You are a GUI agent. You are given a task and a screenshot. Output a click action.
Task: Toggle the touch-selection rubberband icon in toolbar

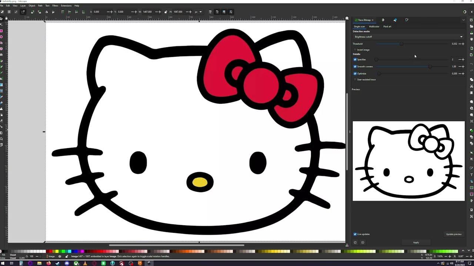[23, 12]
